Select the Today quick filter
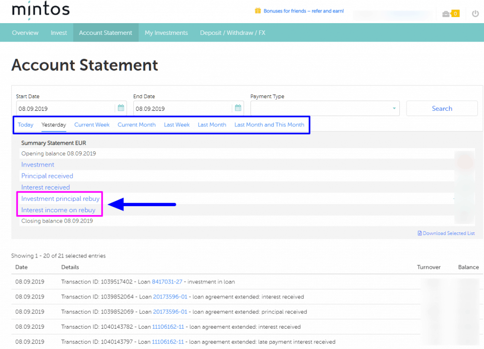 [25, 125]
